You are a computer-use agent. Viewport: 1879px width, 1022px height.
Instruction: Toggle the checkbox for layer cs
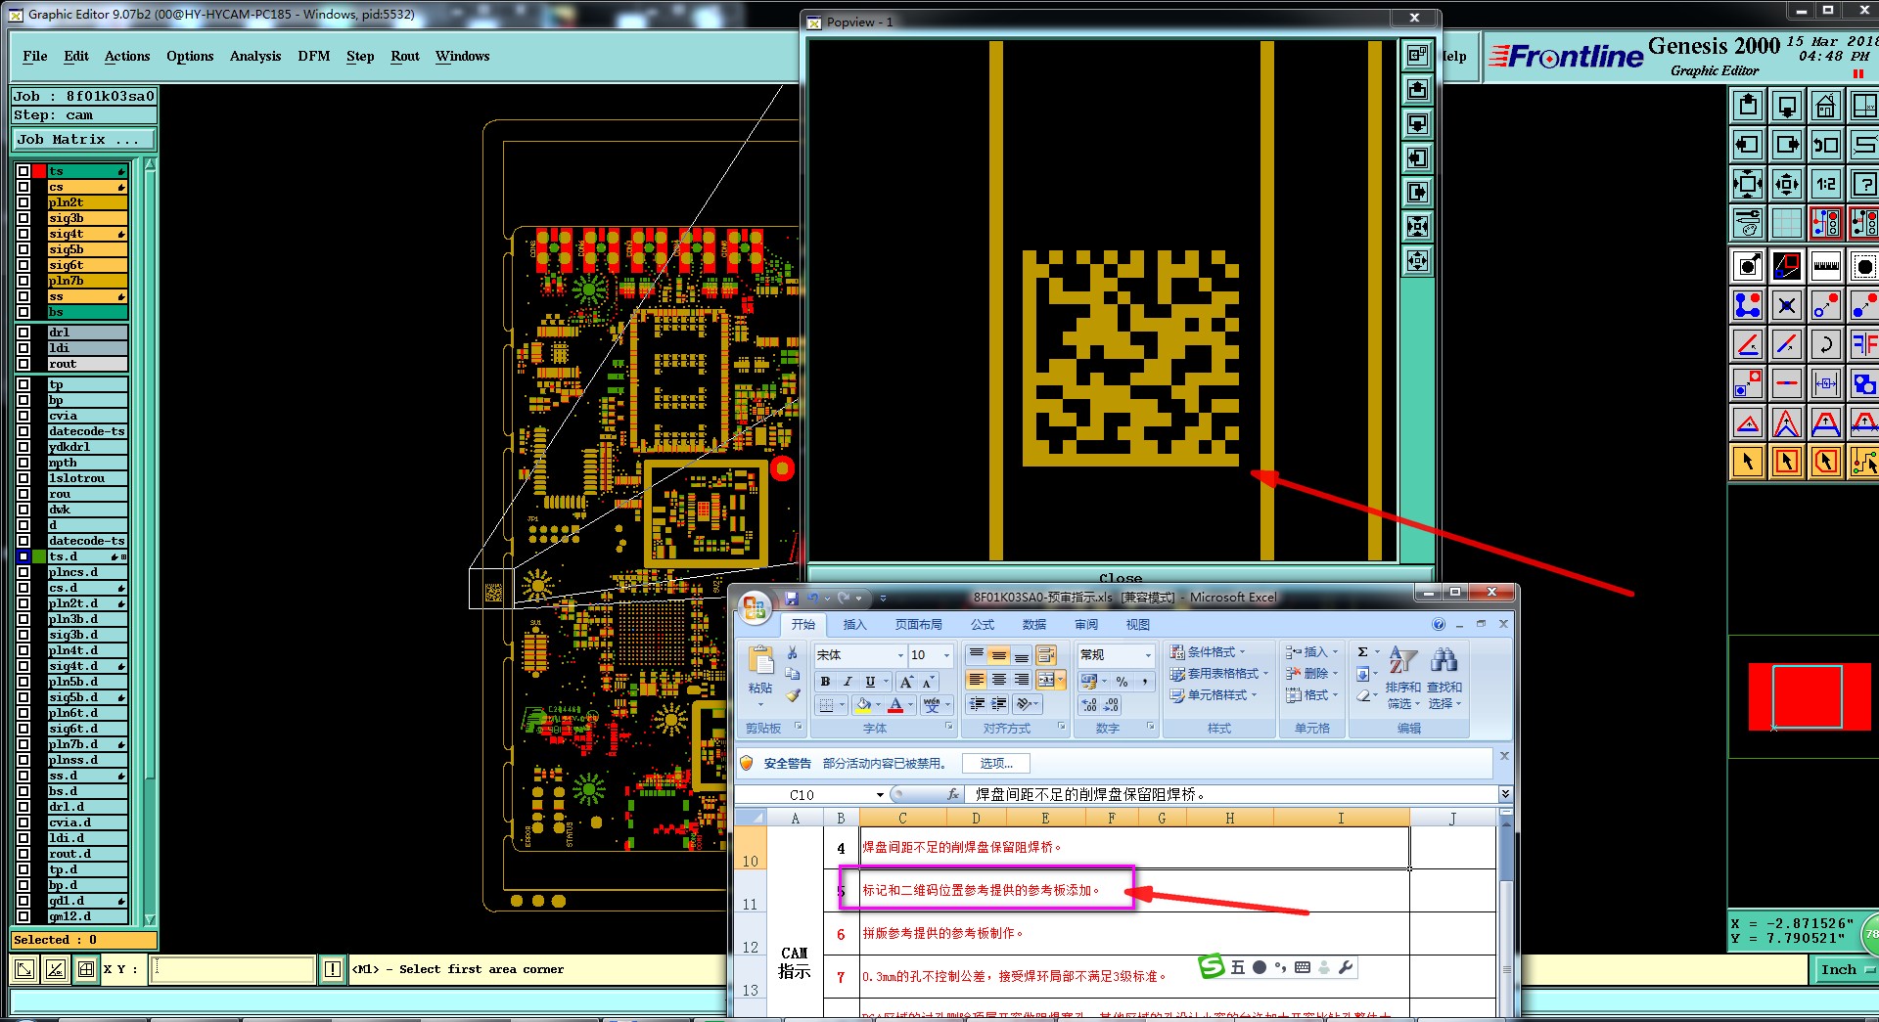point(23,187)
